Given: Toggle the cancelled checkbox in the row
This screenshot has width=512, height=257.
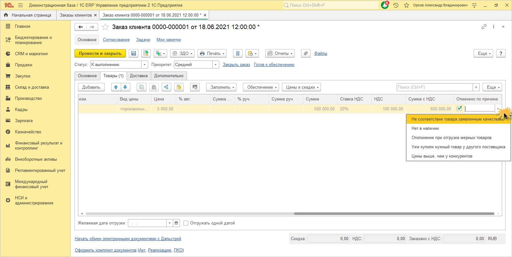Looking at the screenshot, I should [459, 109].
